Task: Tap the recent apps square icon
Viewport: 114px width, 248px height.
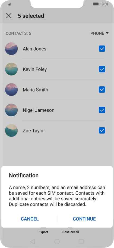Action: pyautogui.click(x=81, y=241)
